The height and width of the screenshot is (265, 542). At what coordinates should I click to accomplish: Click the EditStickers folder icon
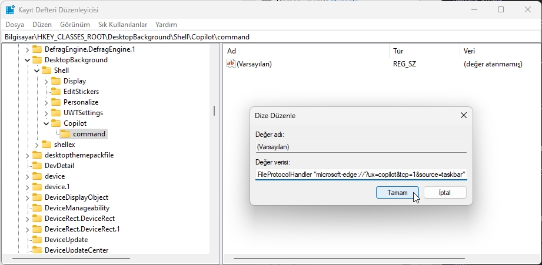[x=56, y=92]
